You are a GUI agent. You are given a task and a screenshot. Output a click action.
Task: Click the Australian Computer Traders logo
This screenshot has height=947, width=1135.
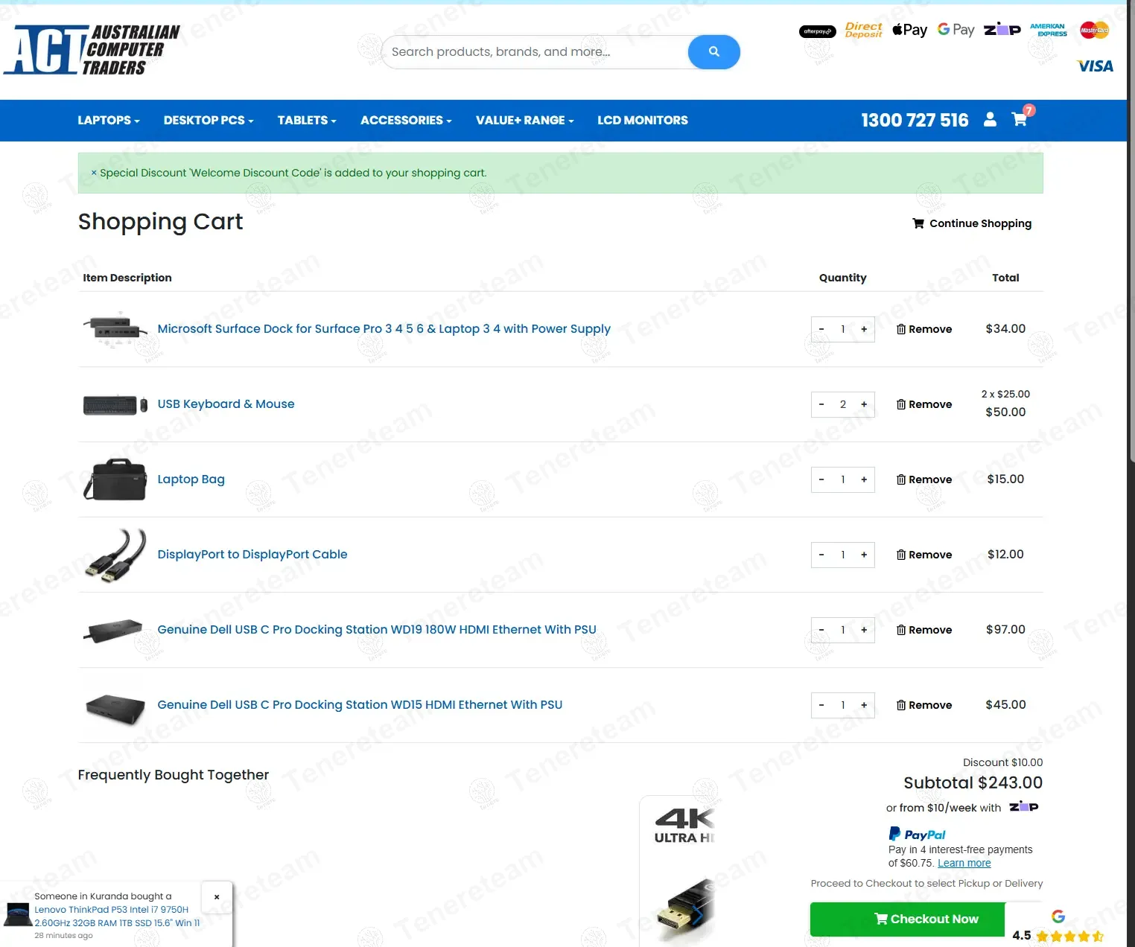pyautogui.click(x=92, y=50)
